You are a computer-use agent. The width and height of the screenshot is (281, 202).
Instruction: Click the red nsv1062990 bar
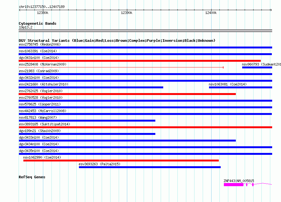point(121,161)
